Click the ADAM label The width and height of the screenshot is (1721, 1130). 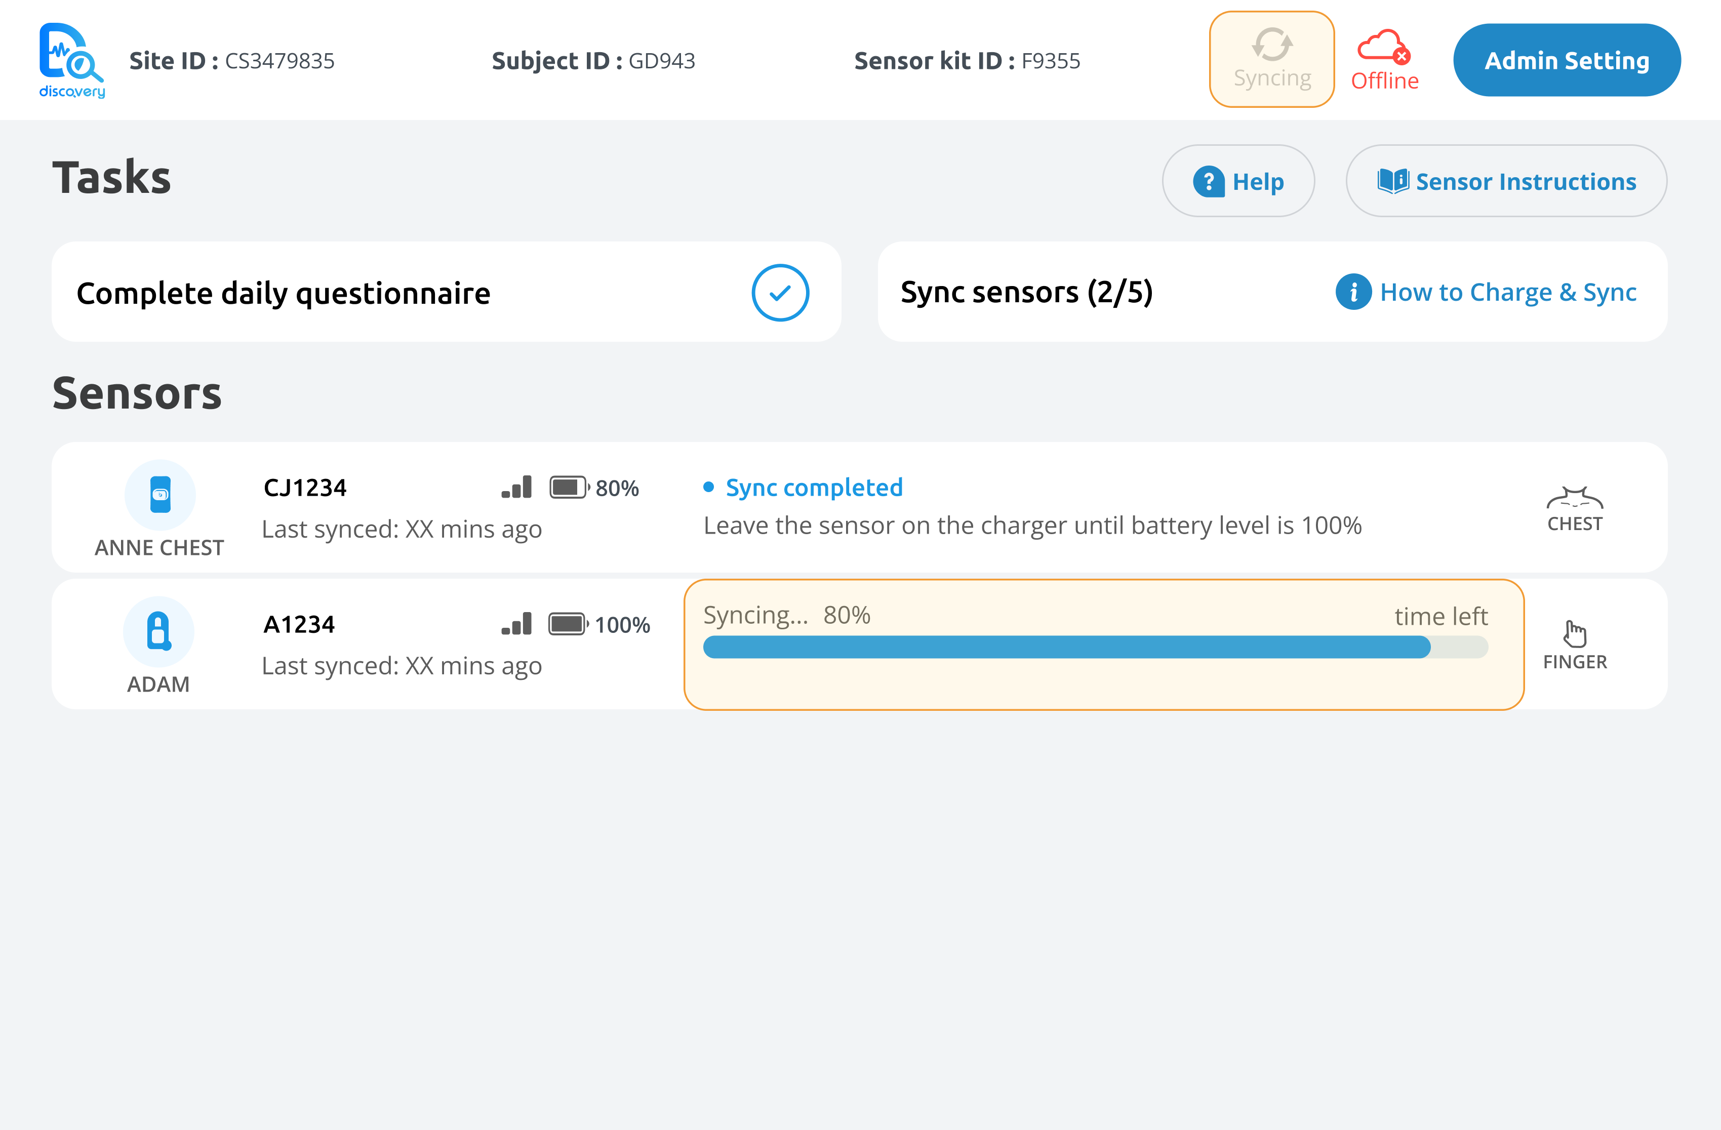(x=158, y=684)
